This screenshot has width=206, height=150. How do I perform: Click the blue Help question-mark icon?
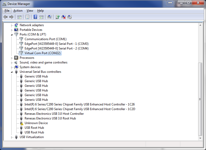click(35, 17)
